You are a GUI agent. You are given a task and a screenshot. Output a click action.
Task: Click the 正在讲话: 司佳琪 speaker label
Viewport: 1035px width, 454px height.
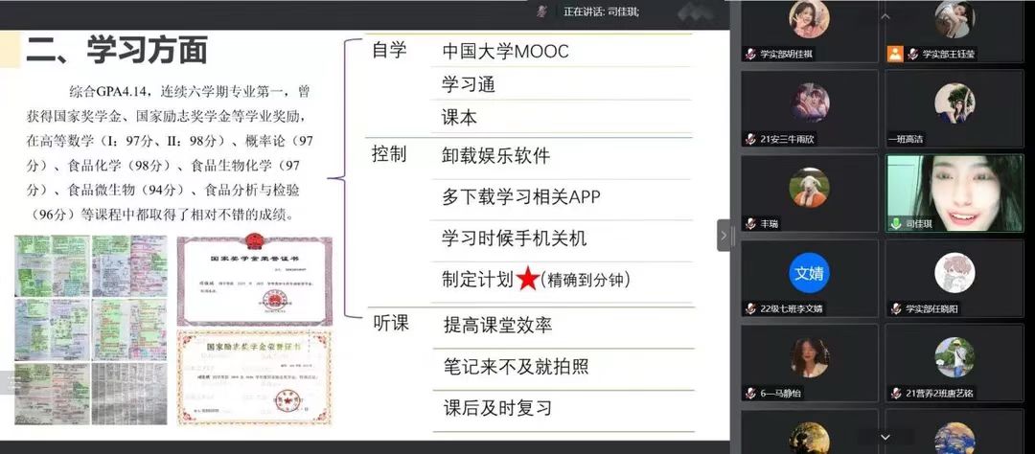click(x=601, y=11)
